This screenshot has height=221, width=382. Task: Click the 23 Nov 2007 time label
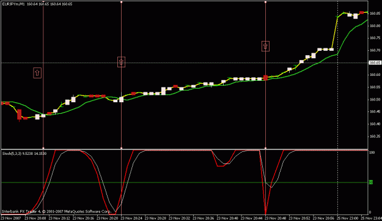pos(11,218)
